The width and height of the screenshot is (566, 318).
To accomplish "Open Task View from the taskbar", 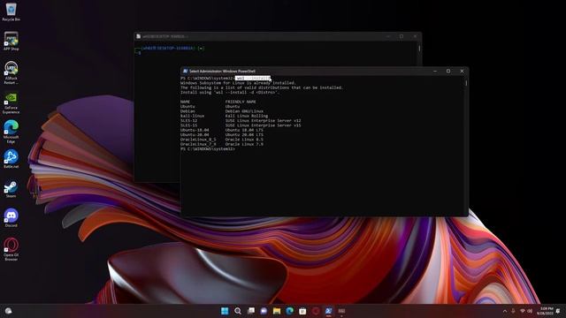I will point(250,311).
